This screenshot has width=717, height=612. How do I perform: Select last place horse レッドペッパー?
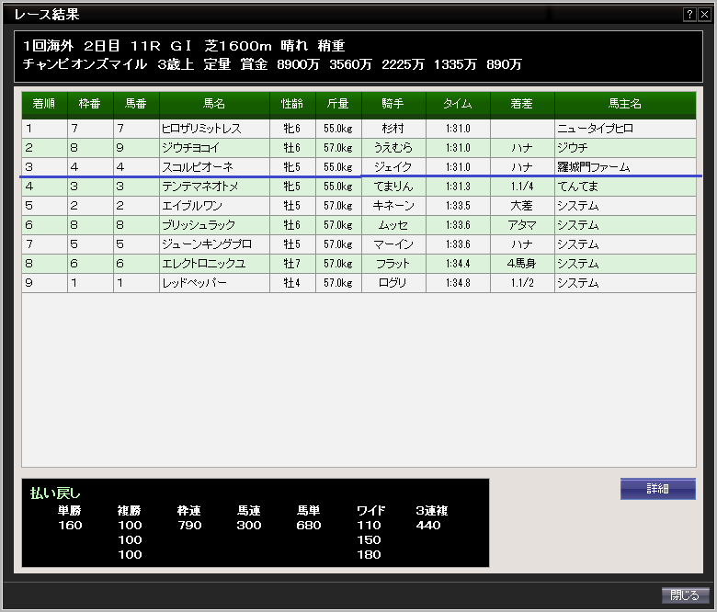coord(196,283)
